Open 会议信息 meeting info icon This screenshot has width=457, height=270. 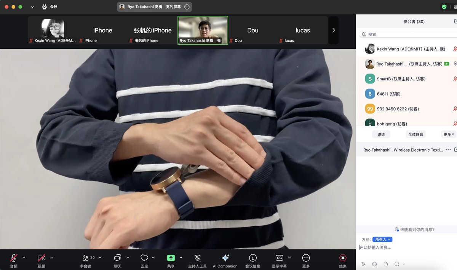tap(252, 258)
